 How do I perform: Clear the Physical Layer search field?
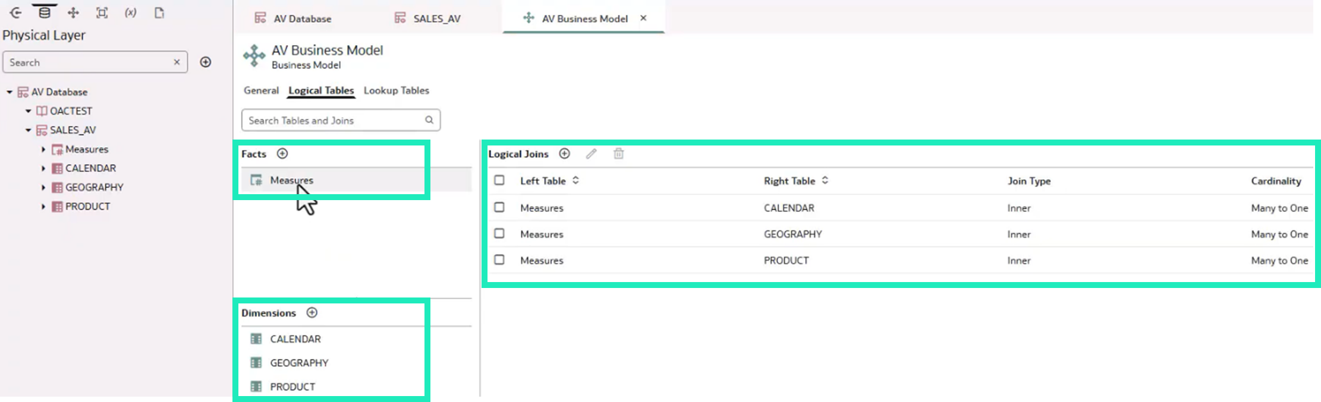[x=177, y=62]
